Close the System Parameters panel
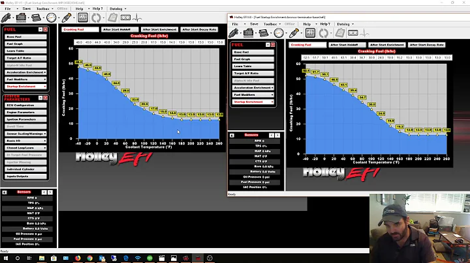Image resolution: width=470 pixels, height=263 pixels. [x=45, y=98]
